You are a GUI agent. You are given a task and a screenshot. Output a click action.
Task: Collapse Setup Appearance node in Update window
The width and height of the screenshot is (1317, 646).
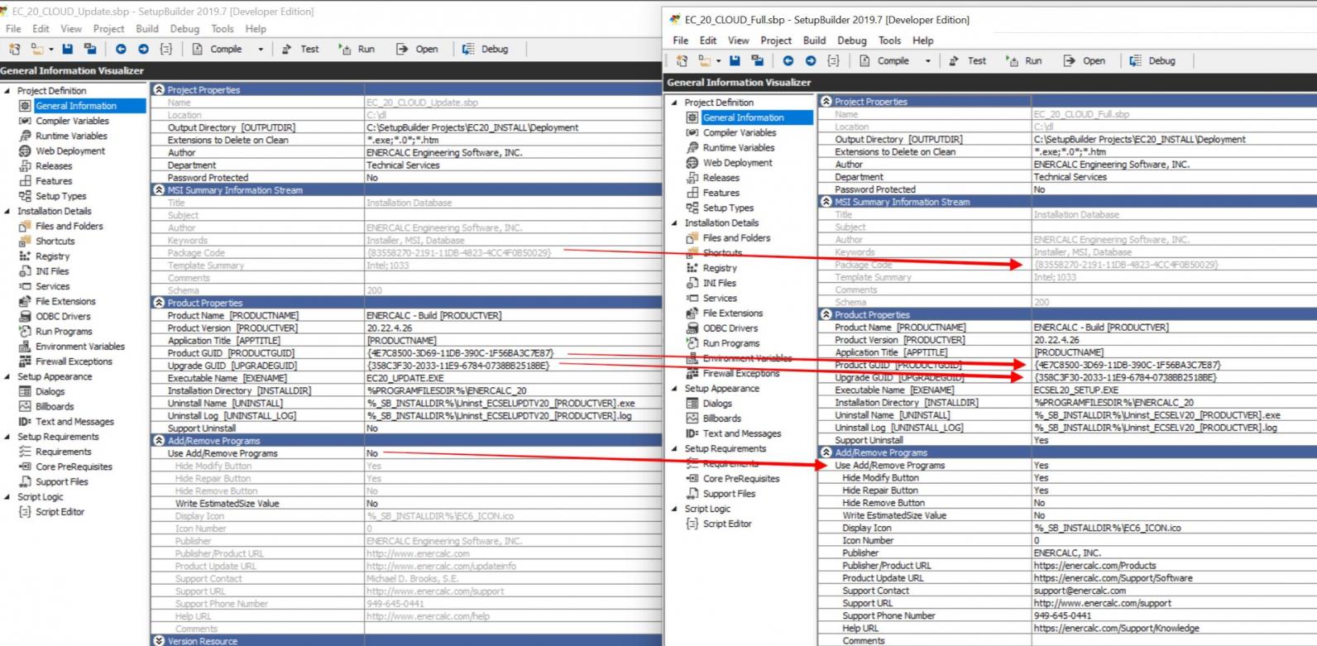click(x=7, y=376)
